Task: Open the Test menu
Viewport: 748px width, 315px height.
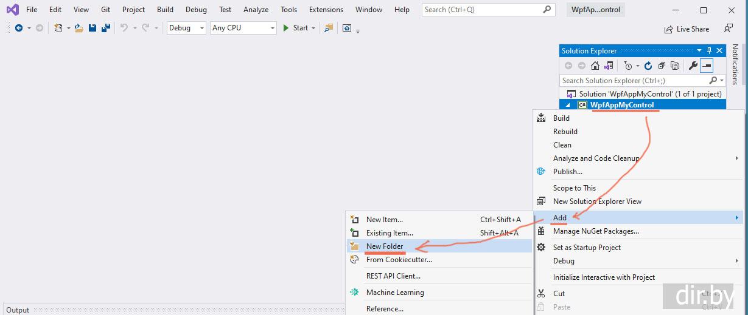Action: (x=225, y=10)
